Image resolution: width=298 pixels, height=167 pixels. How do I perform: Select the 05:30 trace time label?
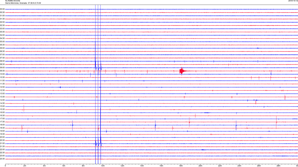(2, 45)
